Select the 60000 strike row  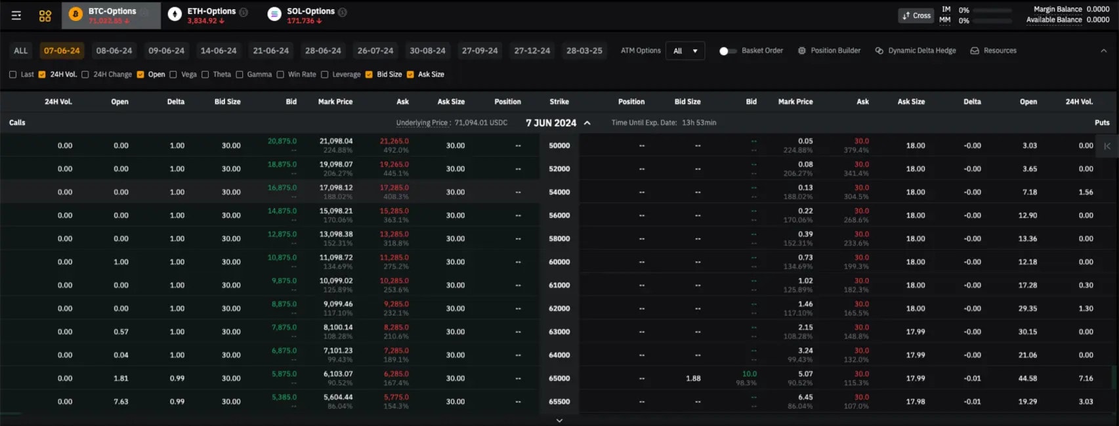click(559, 262)
